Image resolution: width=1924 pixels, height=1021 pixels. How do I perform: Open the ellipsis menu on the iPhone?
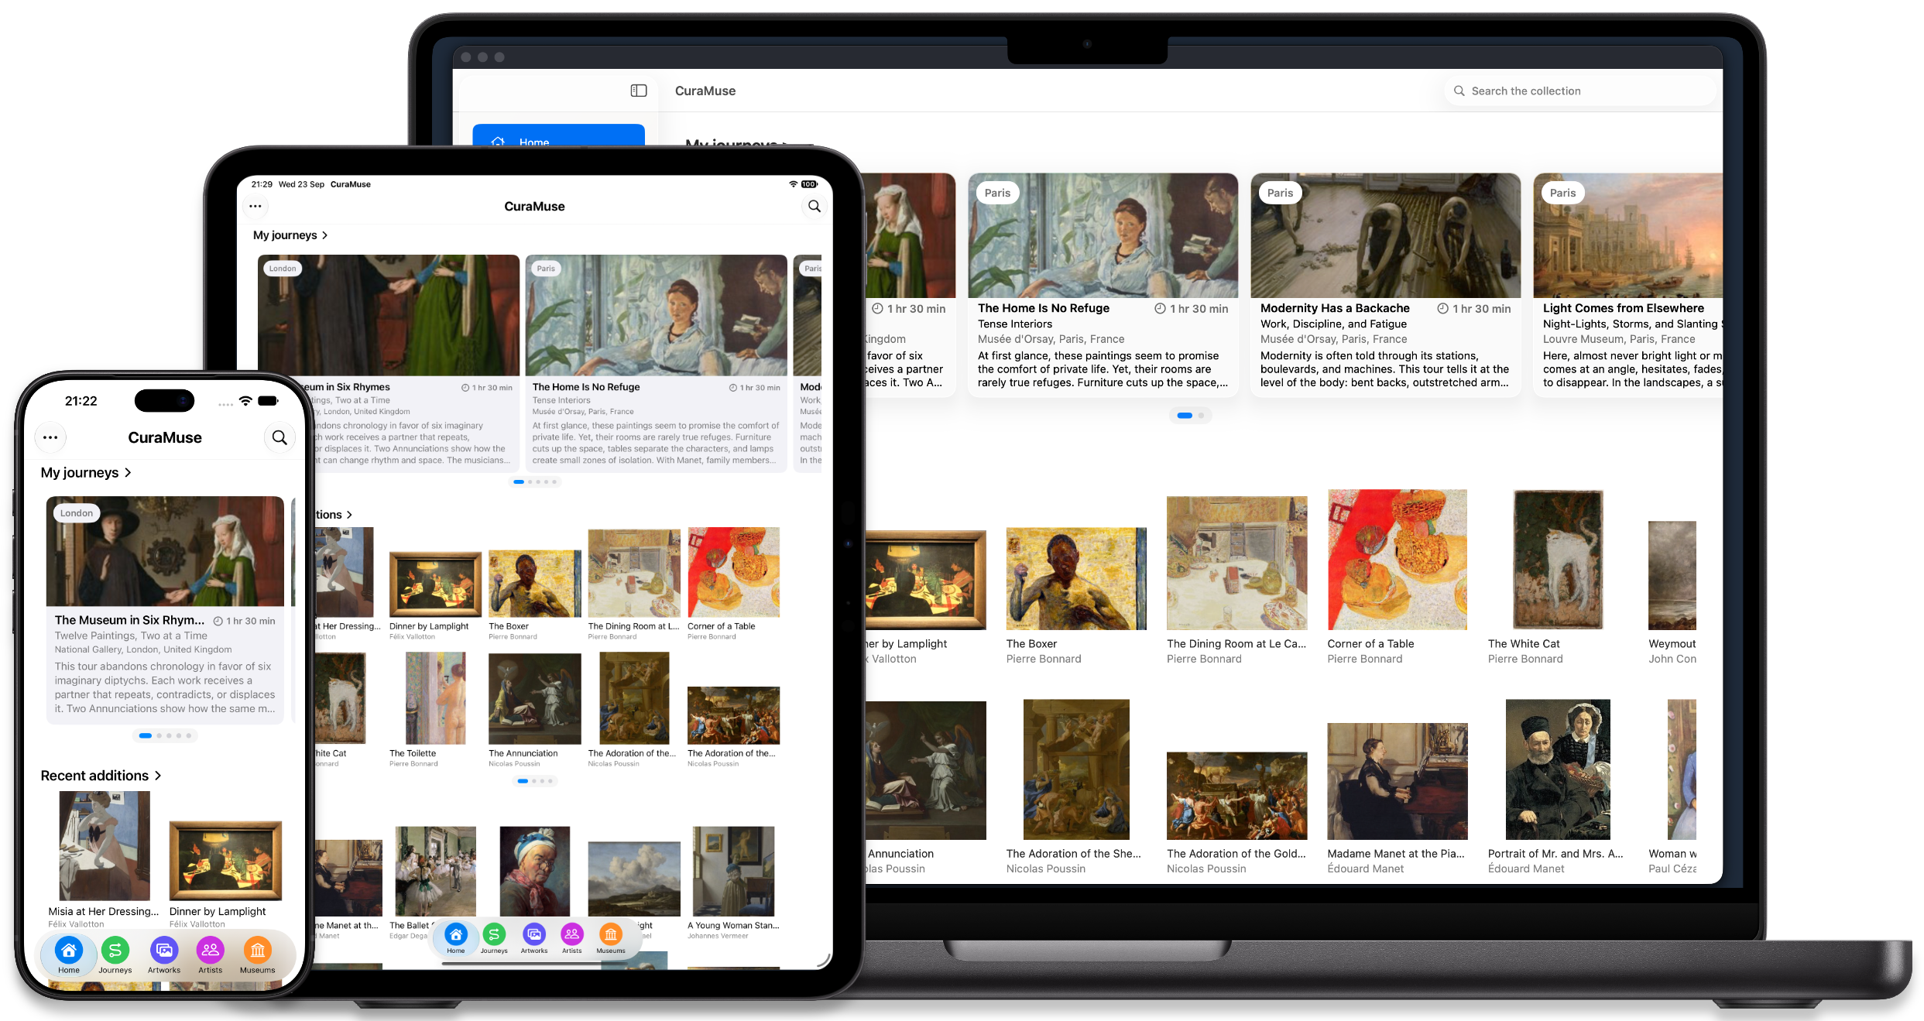point(50,437)
